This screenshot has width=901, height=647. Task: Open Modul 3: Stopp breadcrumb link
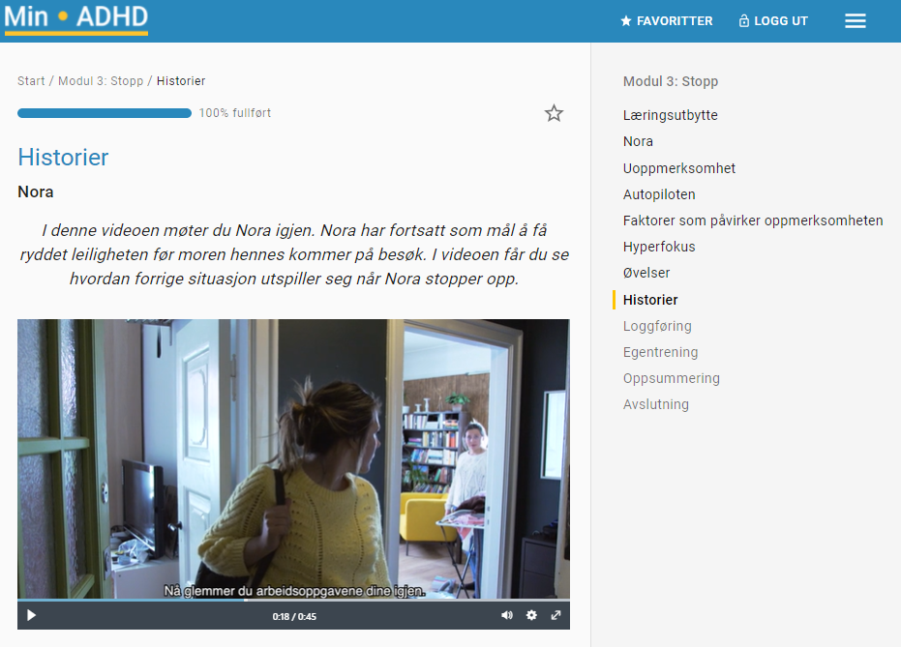(x=101, y=81)
